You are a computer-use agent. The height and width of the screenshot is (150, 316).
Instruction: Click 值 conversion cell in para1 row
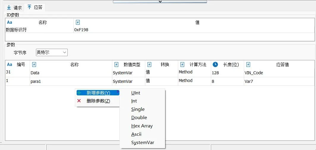pyautogui.click(x=162, y=81)
